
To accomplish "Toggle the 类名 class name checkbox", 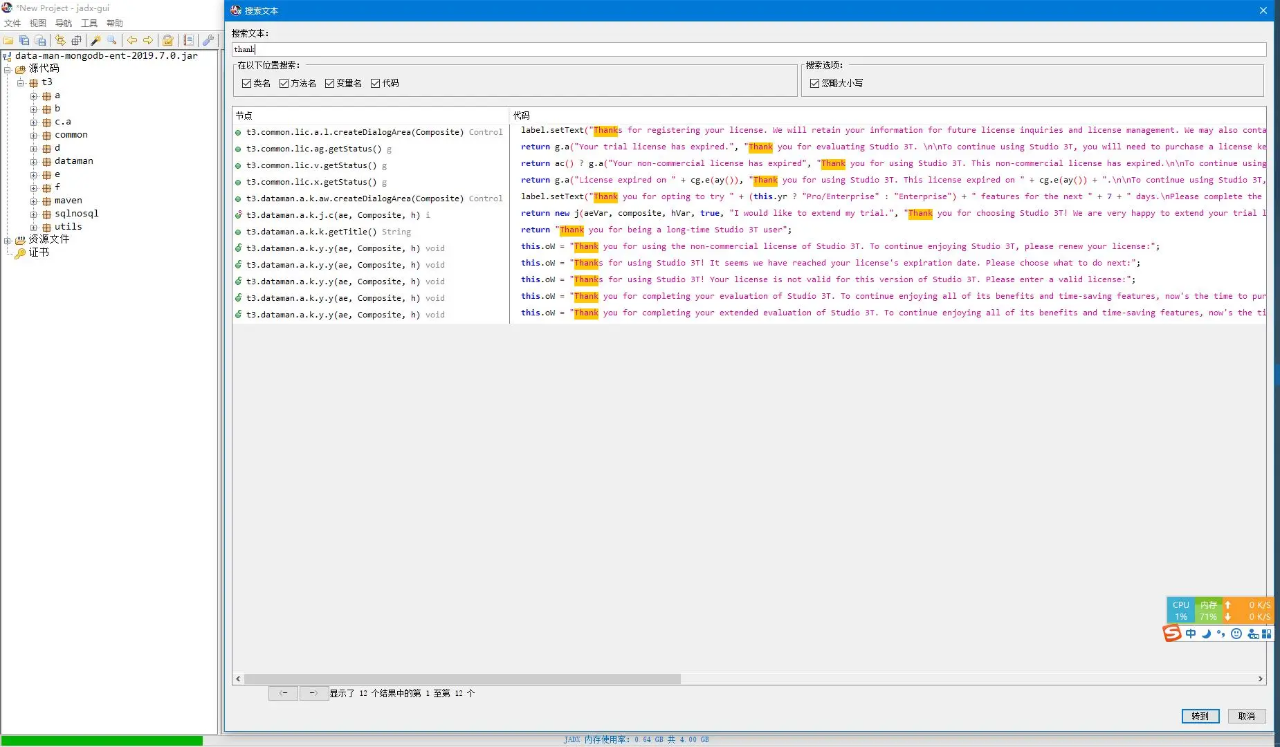I will tap(246, 83).
